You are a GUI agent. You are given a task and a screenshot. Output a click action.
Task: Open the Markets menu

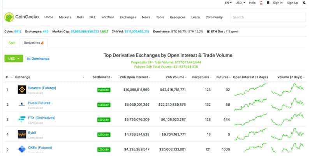(65, 17)
